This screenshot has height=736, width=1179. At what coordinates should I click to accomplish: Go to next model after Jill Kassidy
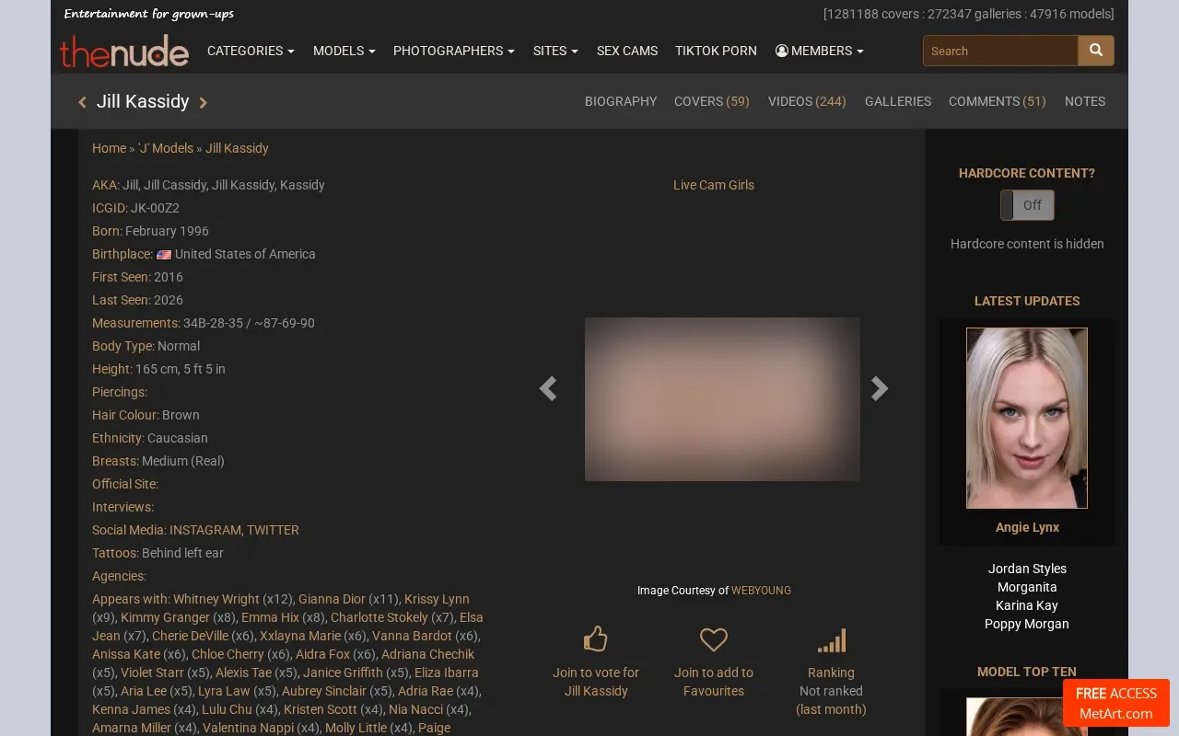pos(204,102)
